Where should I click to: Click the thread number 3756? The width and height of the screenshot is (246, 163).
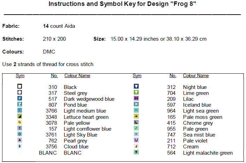(x=51, y=147)
